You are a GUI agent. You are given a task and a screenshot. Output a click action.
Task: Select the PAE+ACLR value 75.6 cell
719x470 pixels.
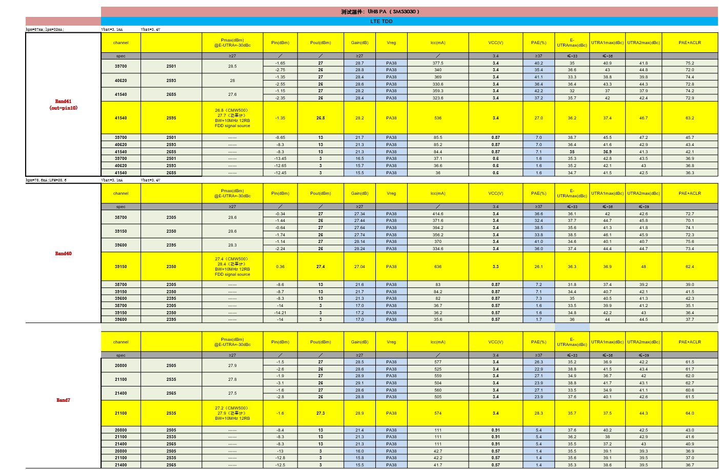[689, 241]
